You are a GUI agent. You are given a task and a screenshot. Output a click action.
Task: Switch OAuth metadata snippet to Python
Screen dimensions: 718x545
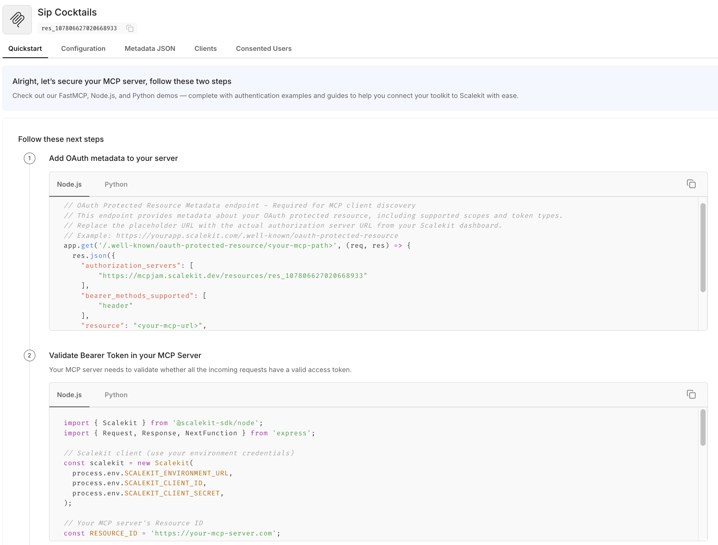click(x=116, y=184)
